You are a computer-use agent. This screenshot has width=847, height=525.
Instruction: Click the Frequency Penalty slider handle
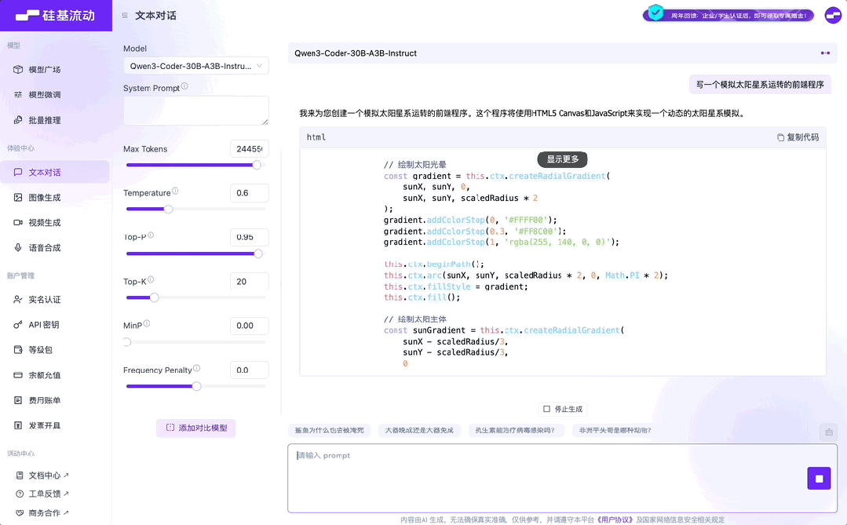[196, 386]
